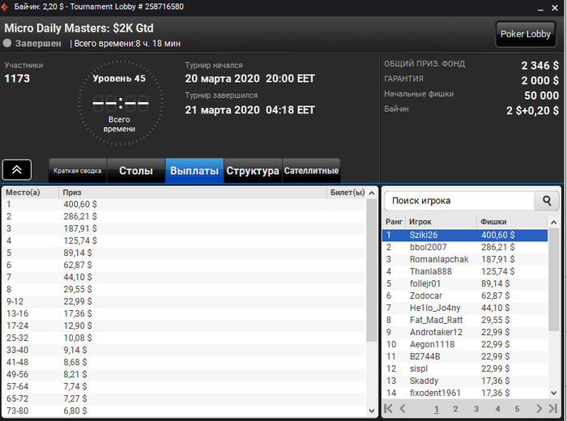Viewport: 567px width, 421px height.
Task: Click the payouts table vertical scrollbar
Action: tap(371, 270)
